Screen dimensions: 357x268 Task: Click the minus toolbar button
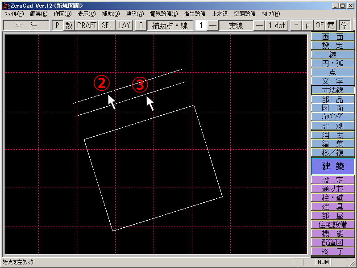(296, 25)
